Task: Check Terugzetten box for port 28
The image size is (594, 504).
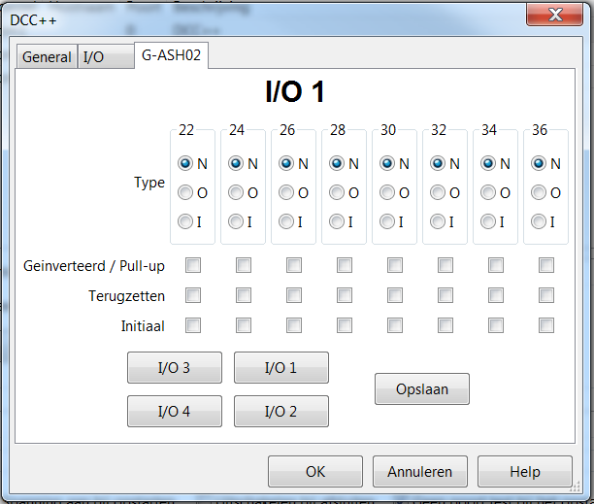Action: pyautogui.click(x=345, y=295)
